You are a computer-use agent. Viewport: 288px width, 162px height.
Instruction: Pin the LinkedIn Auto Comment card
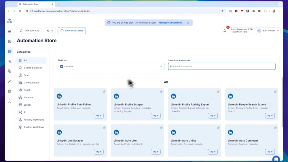coord(275,128)
